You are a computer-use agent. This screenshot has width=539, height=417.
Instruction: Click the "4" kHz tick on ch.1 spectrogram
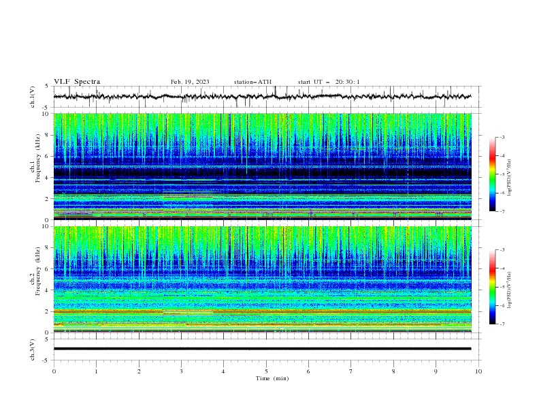(47, 178)
